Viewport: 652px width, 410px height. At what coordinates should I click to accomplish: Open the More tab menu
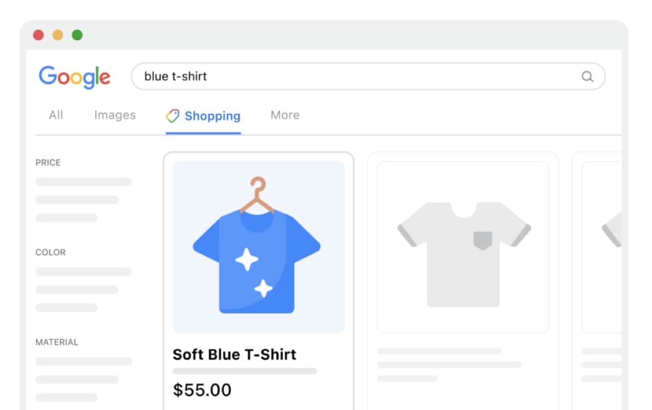coord(285,115)
